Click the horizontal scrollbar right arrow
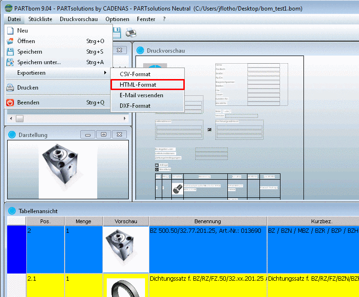The height and width of the screenshot is (297, 359). [125, 118]
